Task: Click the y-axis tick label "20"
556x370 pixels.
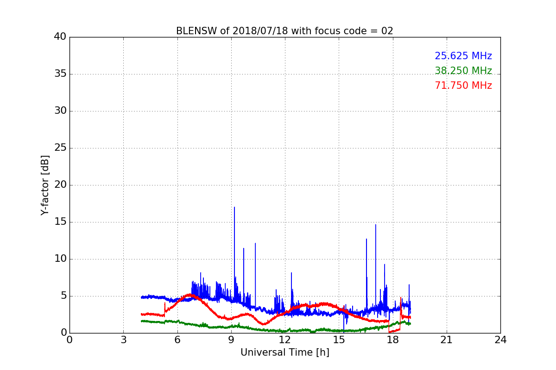Action: point(60,185)
